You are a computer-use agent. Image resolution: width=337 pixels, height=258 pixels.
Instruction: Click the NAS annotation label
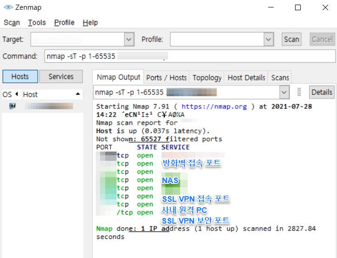pyautogui.click(x=170, y=180)
